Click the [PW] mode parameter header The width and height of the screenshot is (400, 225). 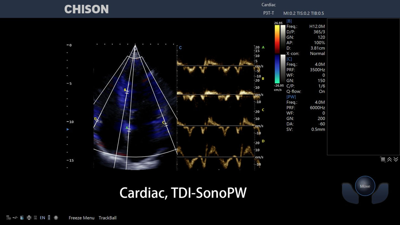pos(291,97)
